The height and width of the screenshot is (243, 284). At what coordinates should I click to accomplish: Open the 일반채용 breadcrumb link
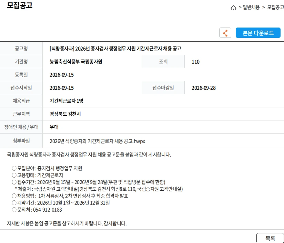(251, 7)
